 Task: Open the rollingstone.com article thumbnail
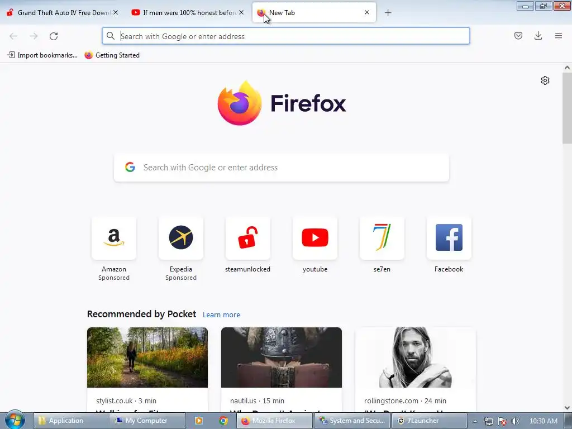tap(415, 357)
